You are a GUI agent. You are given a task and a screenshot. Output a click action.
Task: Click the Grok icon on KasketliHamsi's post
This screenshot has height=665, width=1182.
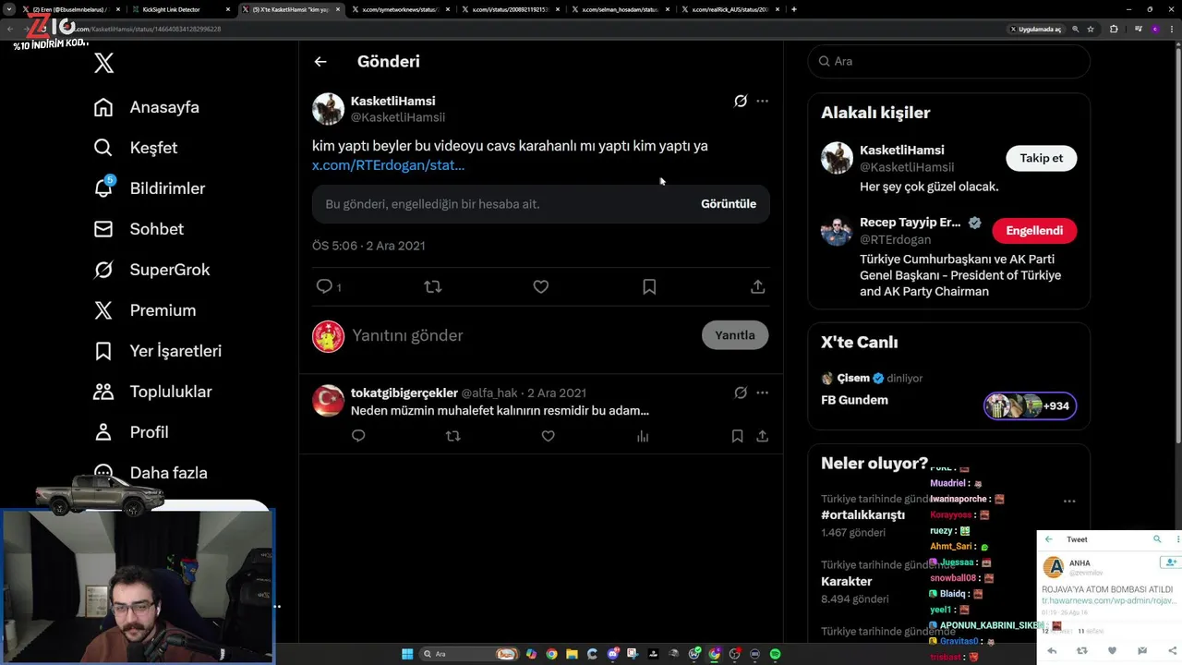click(741, 101)
